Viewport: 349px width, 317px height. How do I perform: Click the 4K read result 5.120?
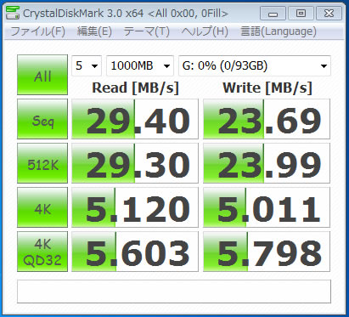(x=135, y=207)
